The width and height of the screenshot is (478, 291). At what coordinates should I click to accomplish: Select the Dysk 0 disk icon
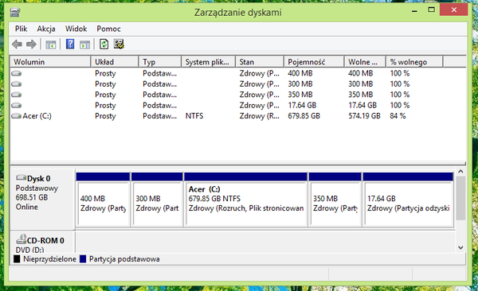[x=21, y=177]
